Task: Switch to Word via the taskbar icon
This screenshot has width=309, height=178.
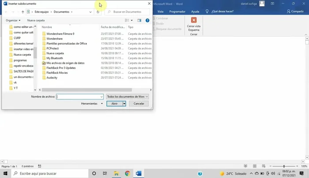Action: [x=139, y=174]
